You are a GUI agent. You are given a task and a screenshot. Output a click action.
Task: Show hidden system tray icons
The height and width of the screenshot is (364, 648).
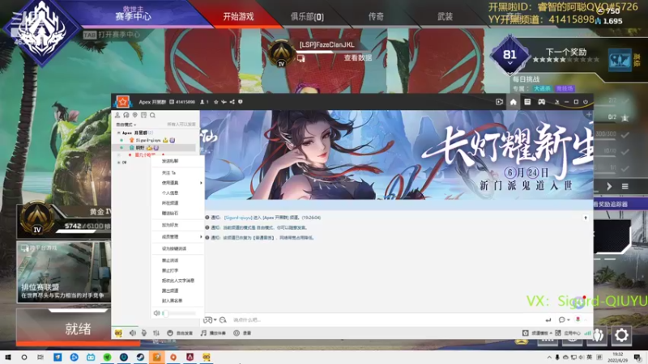tap(549, 358)
